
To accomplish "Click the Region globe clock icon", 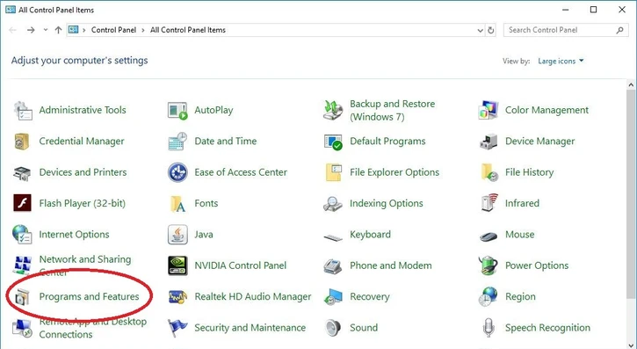I will pos(488,296).
